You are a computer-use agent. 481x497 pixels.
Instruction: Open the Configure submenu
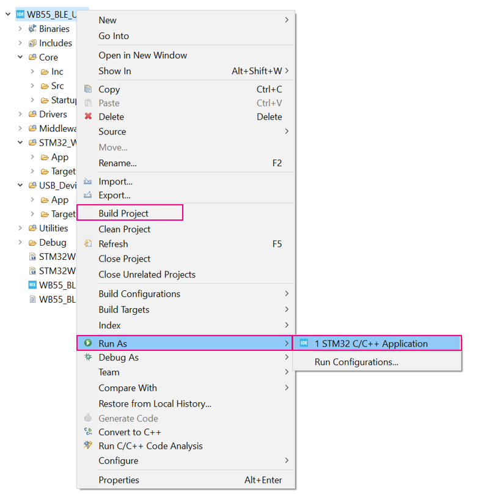tap(186, 460)
